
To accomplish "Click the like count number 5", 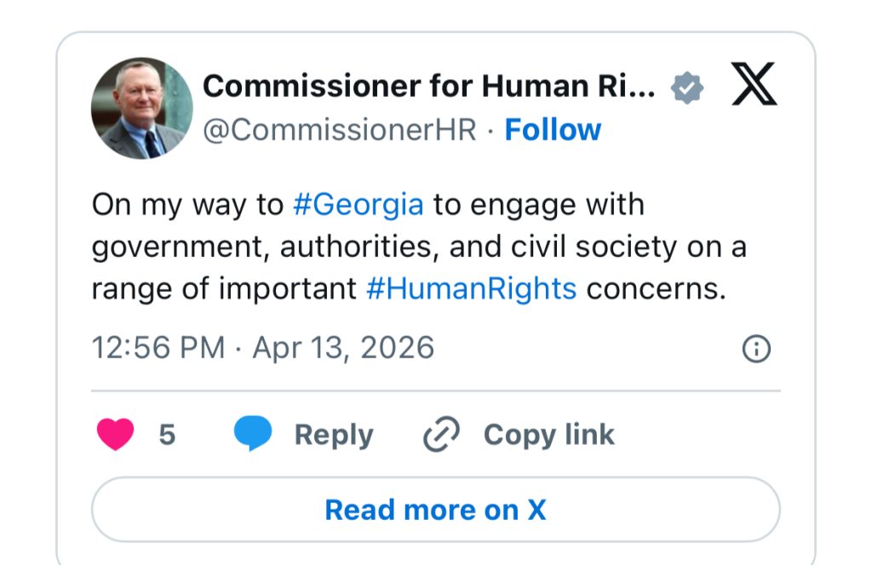I will coord(167,435).
